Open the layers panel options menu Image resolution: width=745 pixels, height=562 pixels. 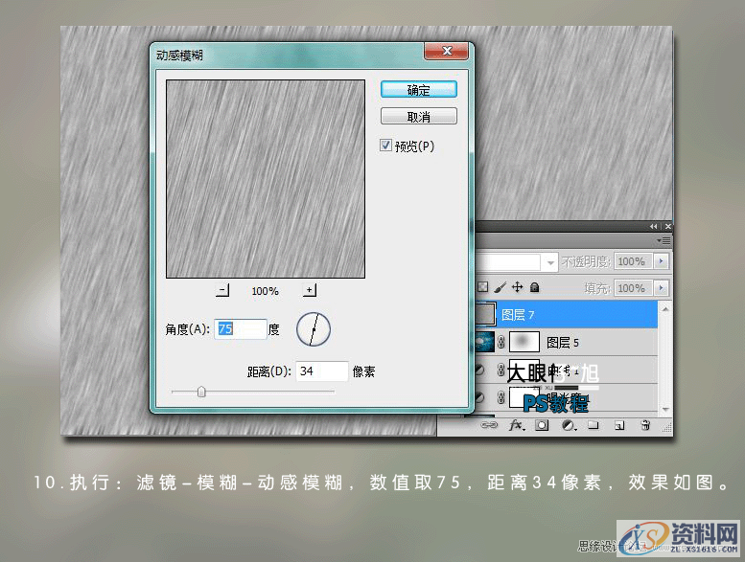click(665, 239)
